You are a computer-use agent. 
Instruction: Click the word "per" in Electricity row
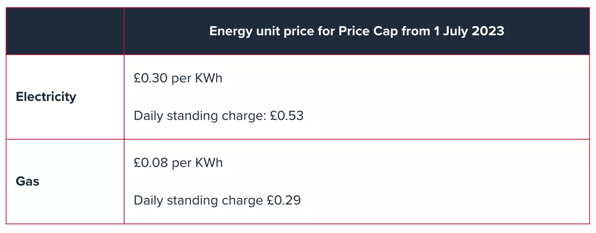coord(181,78)
